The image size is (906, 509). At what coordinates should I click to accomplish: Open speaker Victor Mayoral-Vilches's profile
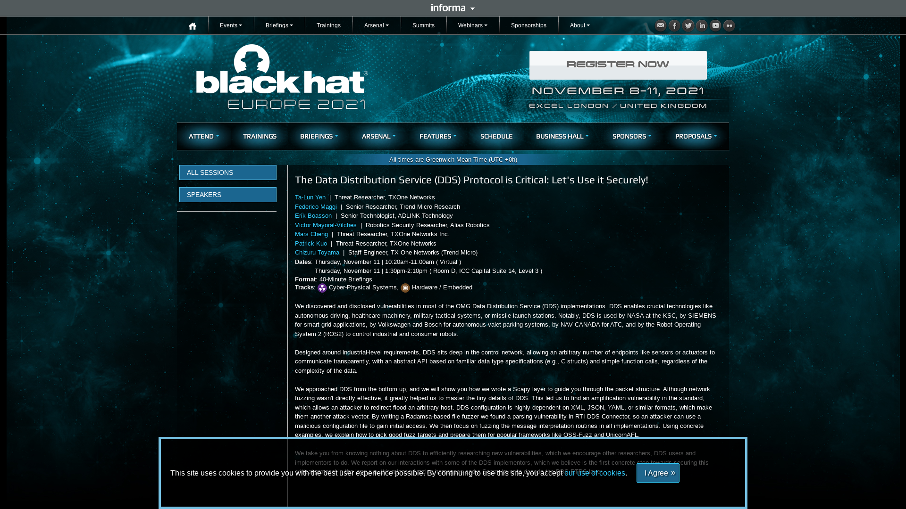(x=326, y=225)
